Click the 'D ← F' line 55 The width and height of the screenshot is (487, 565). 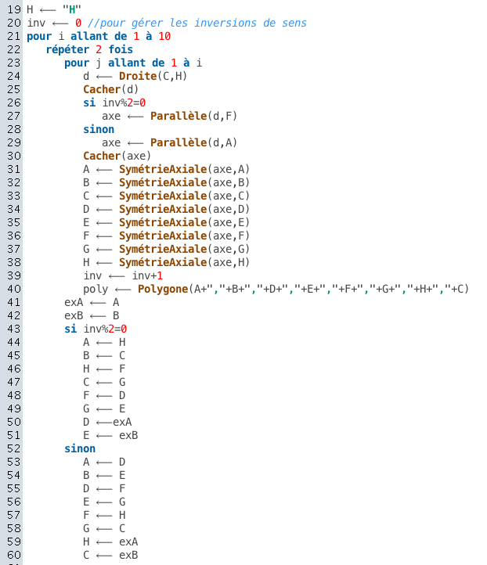coord(104,488)
